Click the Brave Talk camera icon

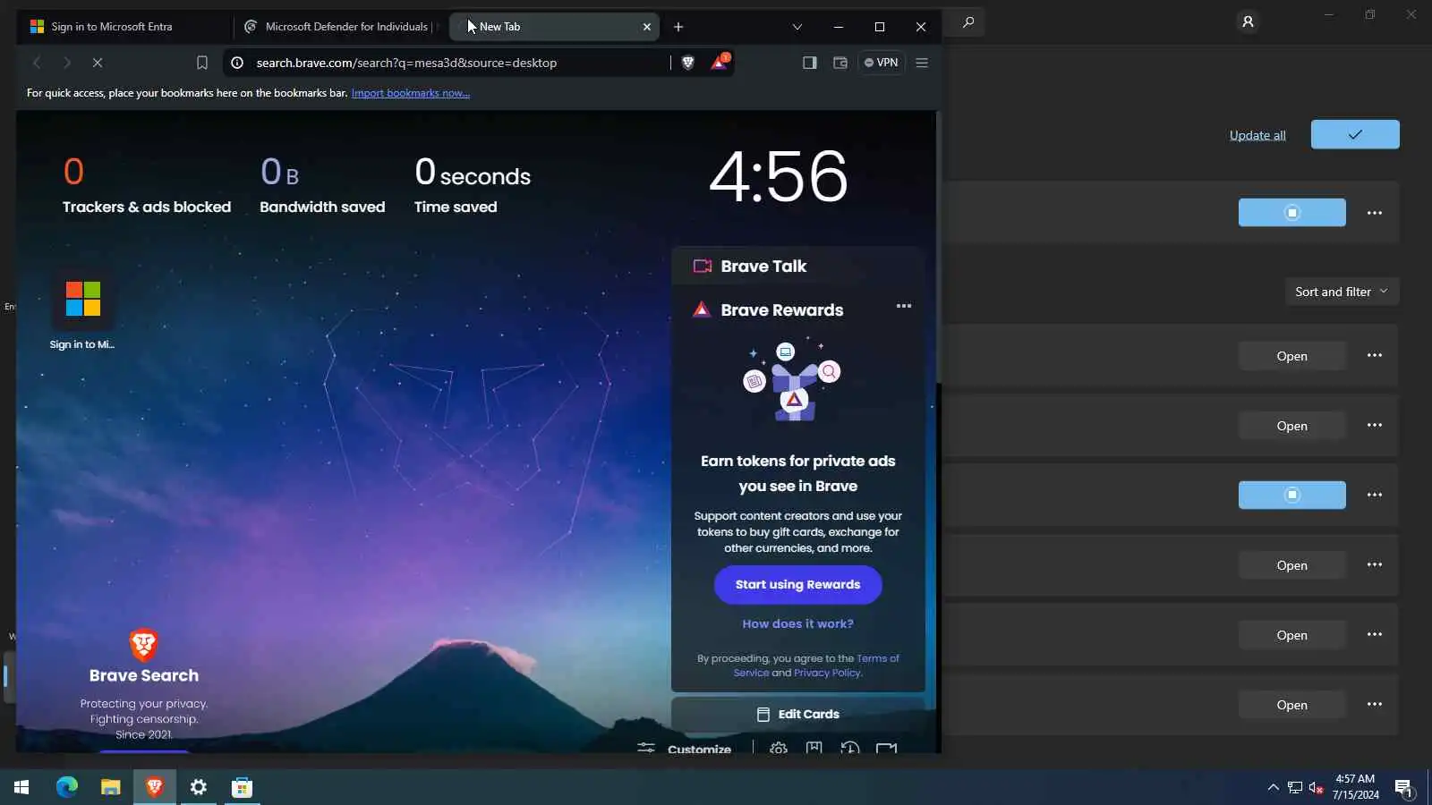[x=703, y=267]
